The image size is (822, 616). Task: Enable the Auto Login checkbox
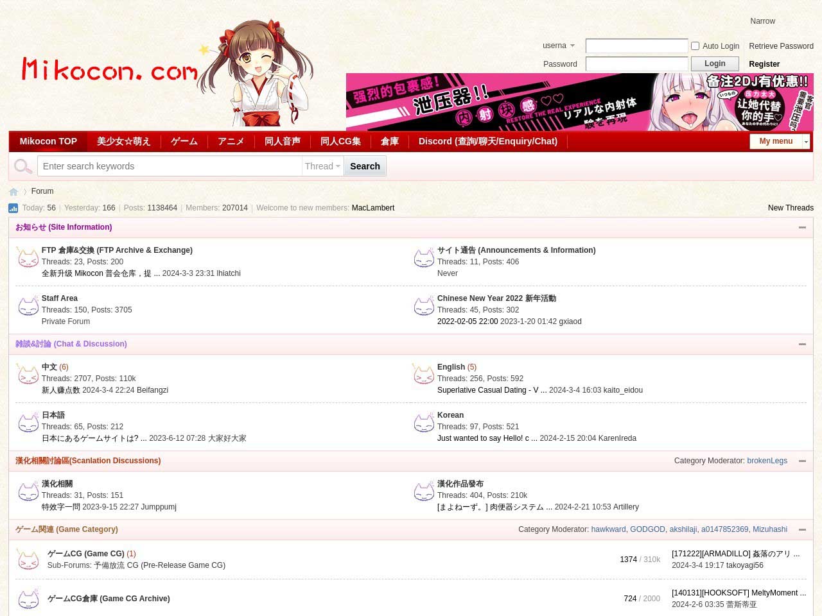click(695, 46)
